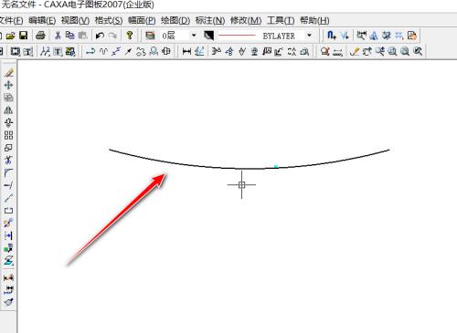Open the 标注(N) menu
The width and height of the screenshot is (457, 333).
[x=210, y=21]
